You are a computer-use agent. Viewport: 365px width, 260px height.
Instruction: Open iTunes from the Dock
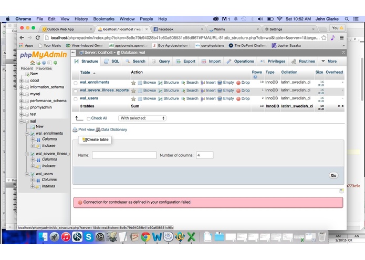(x=66, y=237)
